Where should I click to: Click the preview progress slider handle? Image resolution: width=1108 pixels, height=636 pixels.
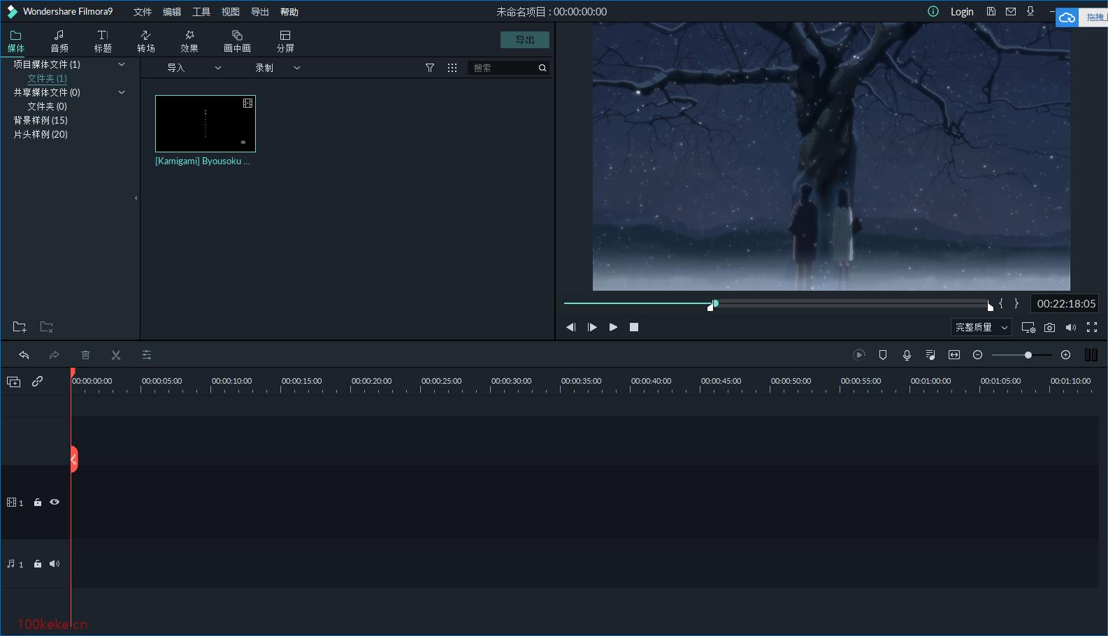pyautogui.click(x=715, y=303)
